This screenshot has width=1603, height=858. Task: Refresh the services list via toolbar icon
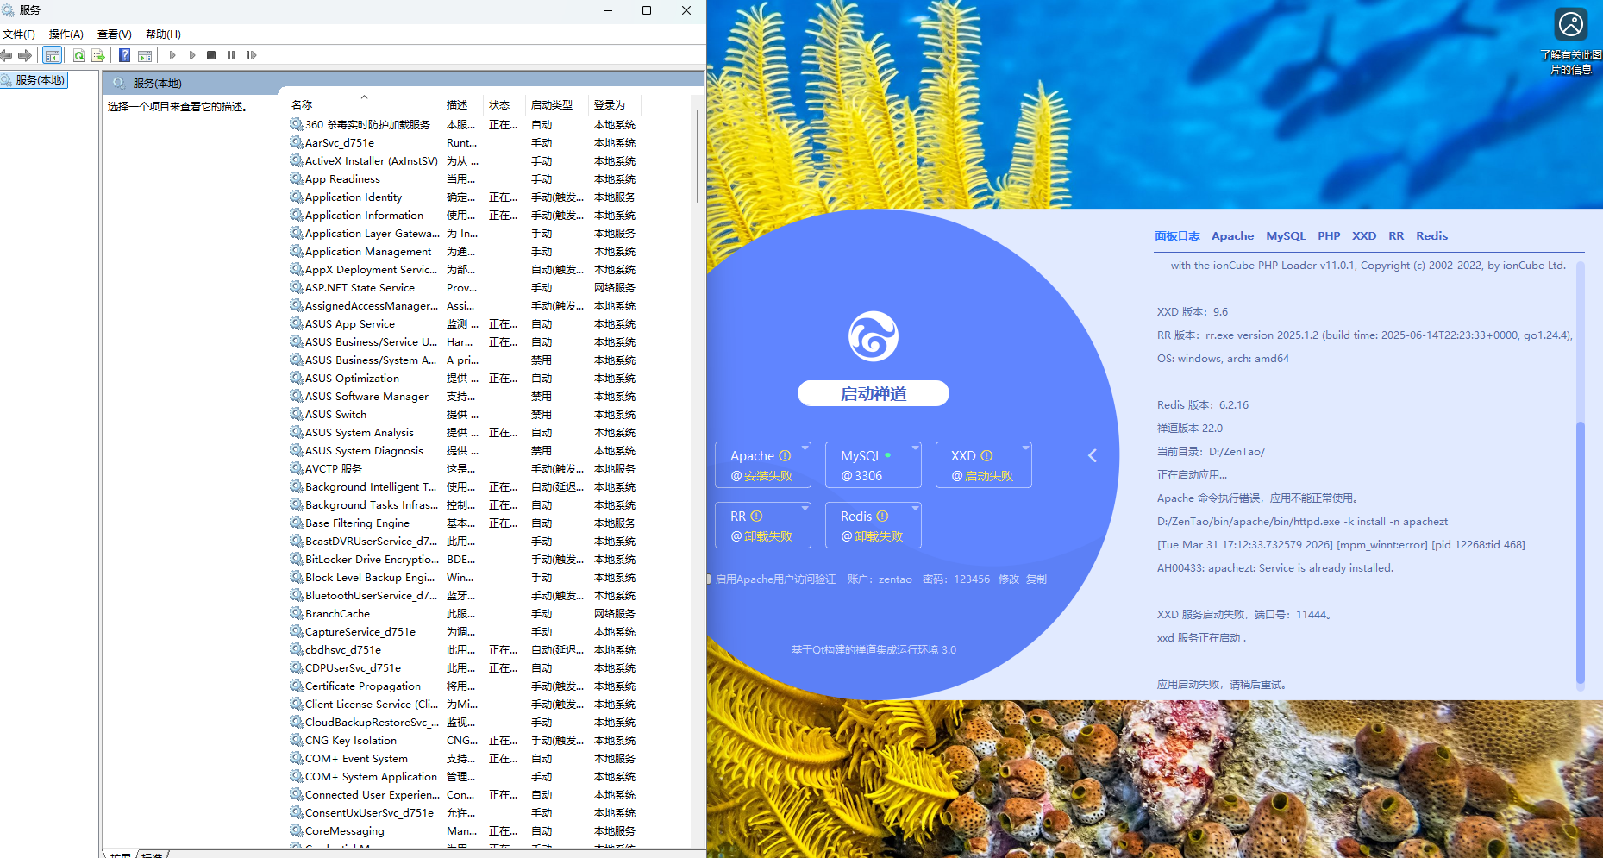click(x=78, y=55)
